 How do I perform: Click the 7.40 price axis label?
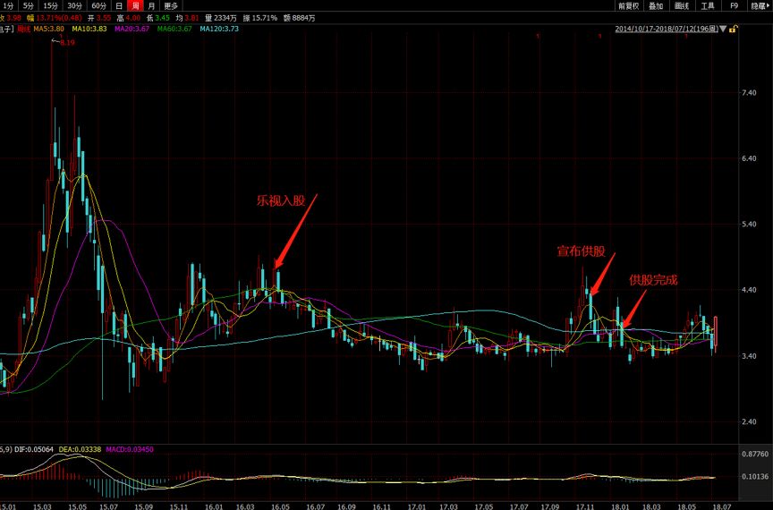tap(748, 93)
